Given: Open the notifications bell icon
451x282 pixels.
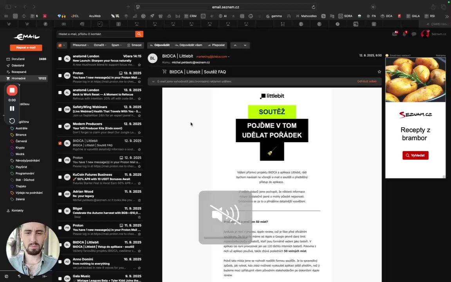Looking at the screenshot, I should point(405,34).
